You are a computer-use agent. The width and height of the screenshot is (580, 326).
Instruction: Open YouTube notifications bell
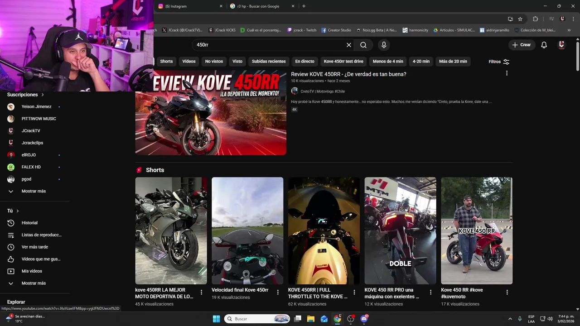tap(544, 45)
